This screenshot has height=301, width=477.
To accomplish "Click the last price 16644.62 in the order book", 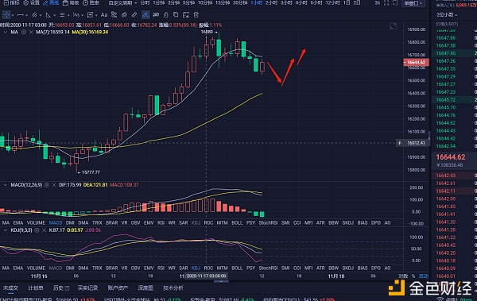I will [451, 157].
